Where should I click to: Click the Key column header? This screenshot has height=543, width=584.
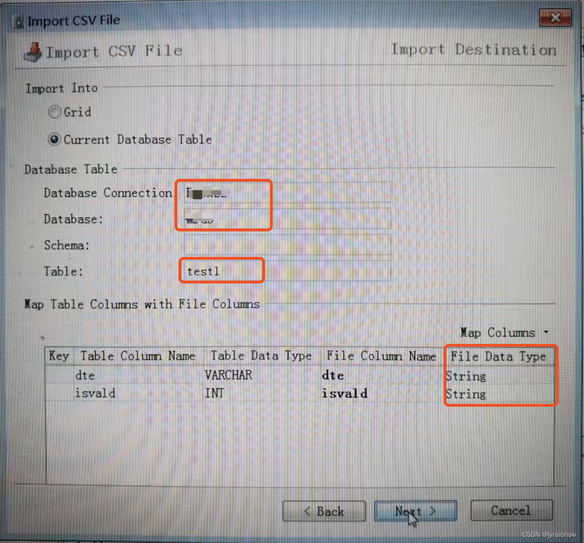60,356
